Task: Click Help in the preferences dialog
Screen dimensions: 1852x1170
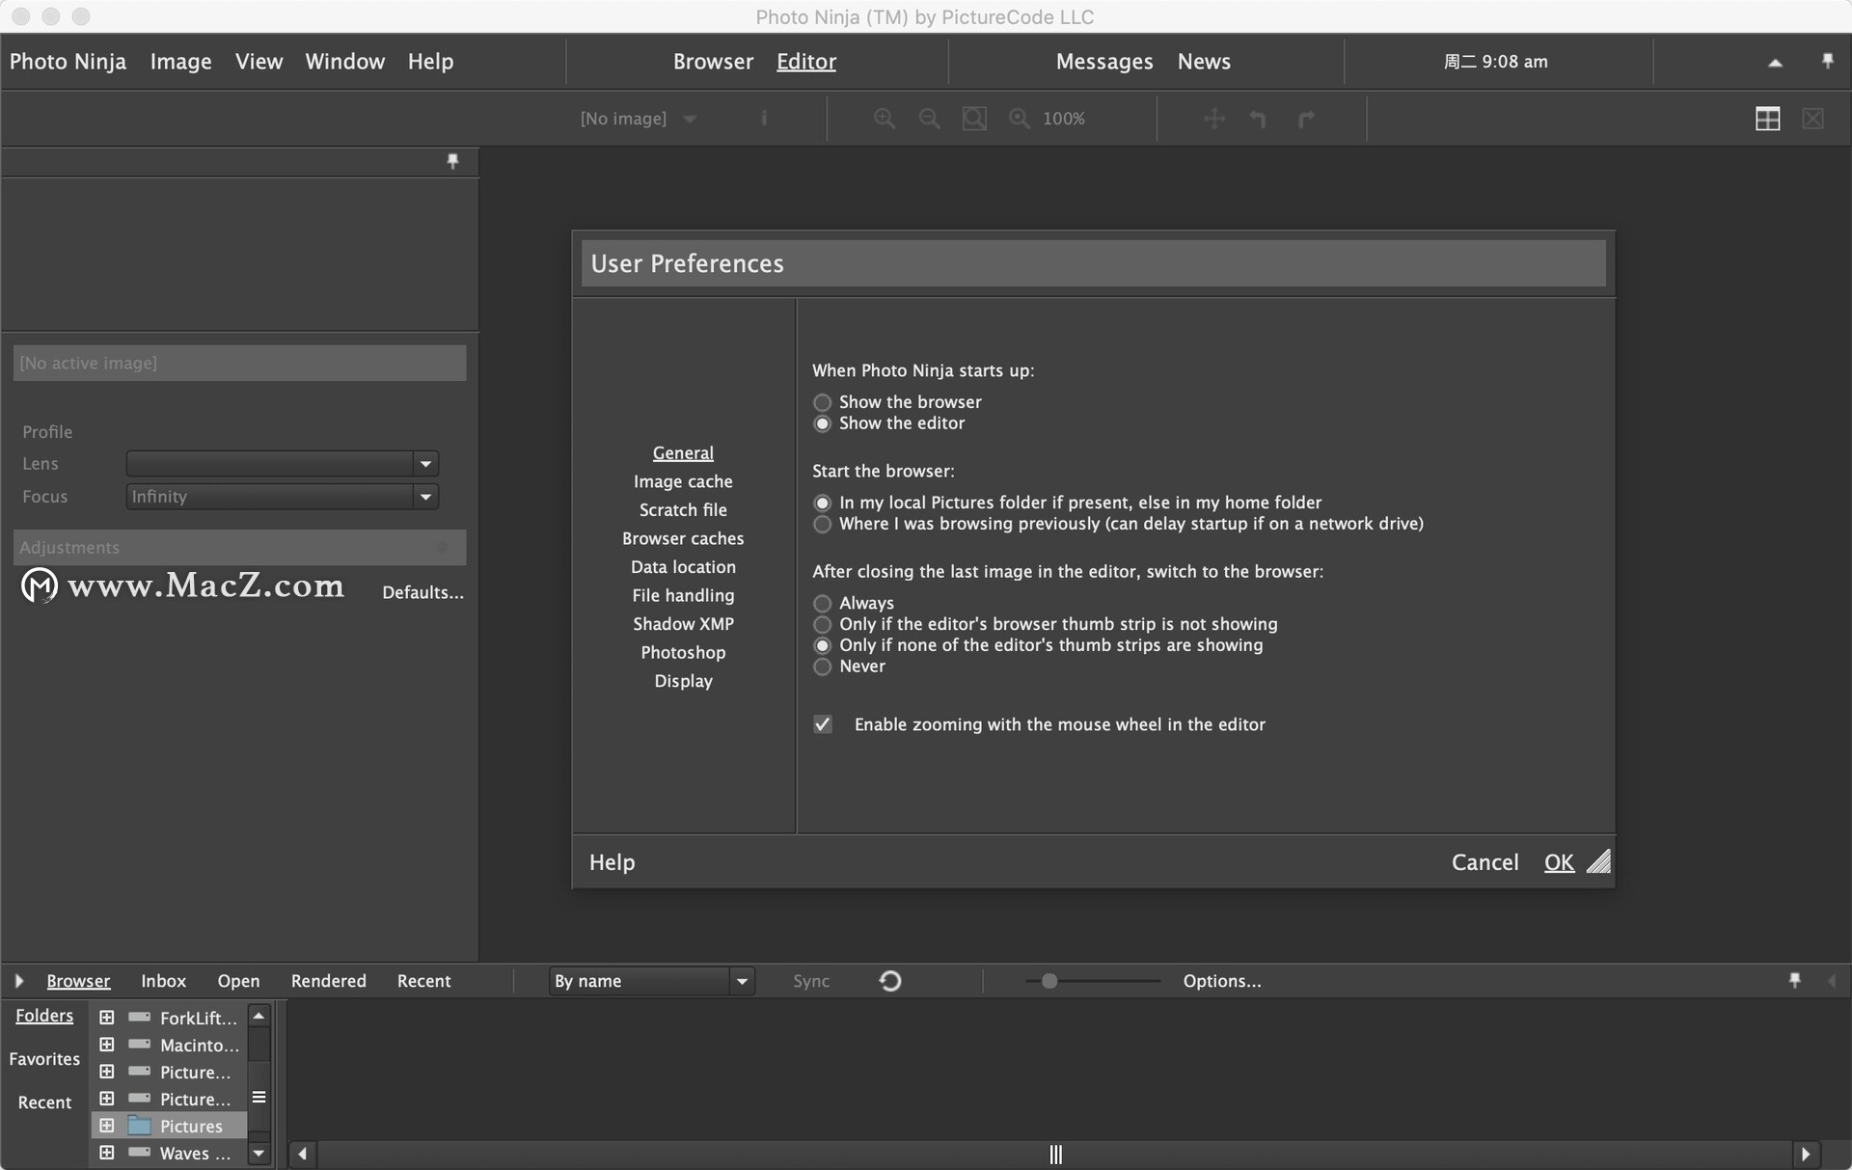Action: pos(612,862)
